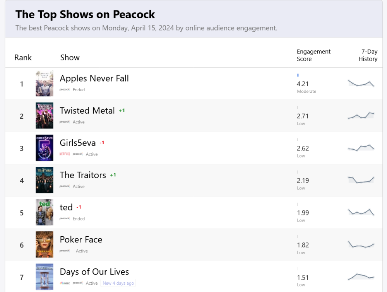
Task: Click the Peacock logo under Poker Face
Action: point(64,251)
